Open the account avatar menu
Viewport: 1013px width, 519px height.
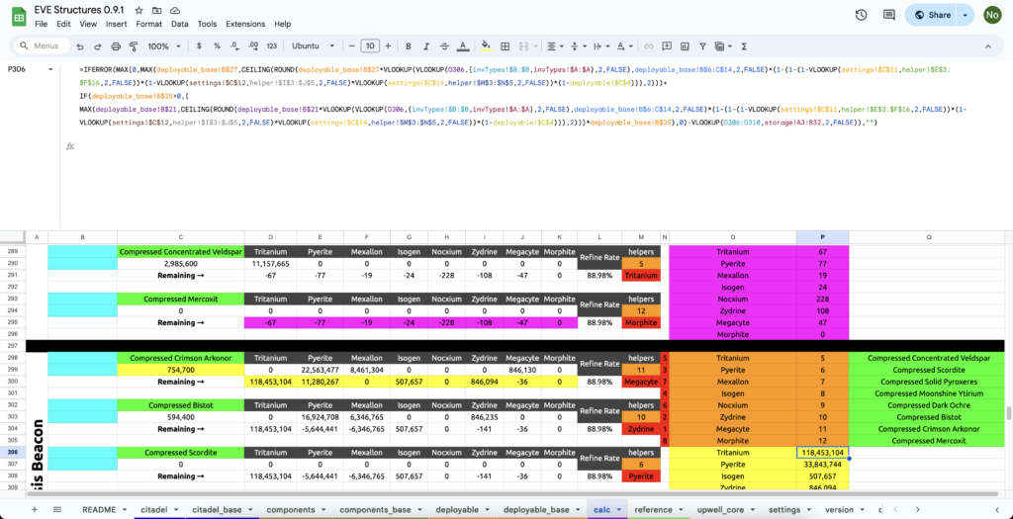992,15
